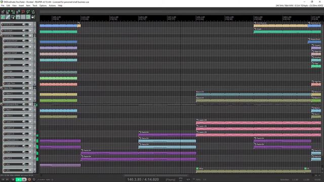Open the Insert menu
324x182 pixels.
pos(21,6)
